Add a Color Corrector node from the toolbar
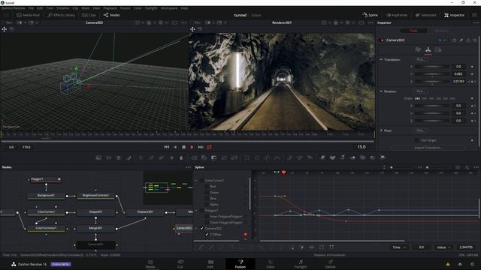Viewport: 481px width, 270px height. click(141, 157)
